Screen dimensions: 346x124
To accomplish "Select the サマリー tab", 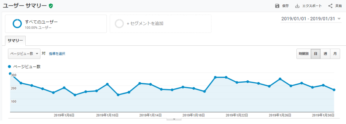I will 15,41.
